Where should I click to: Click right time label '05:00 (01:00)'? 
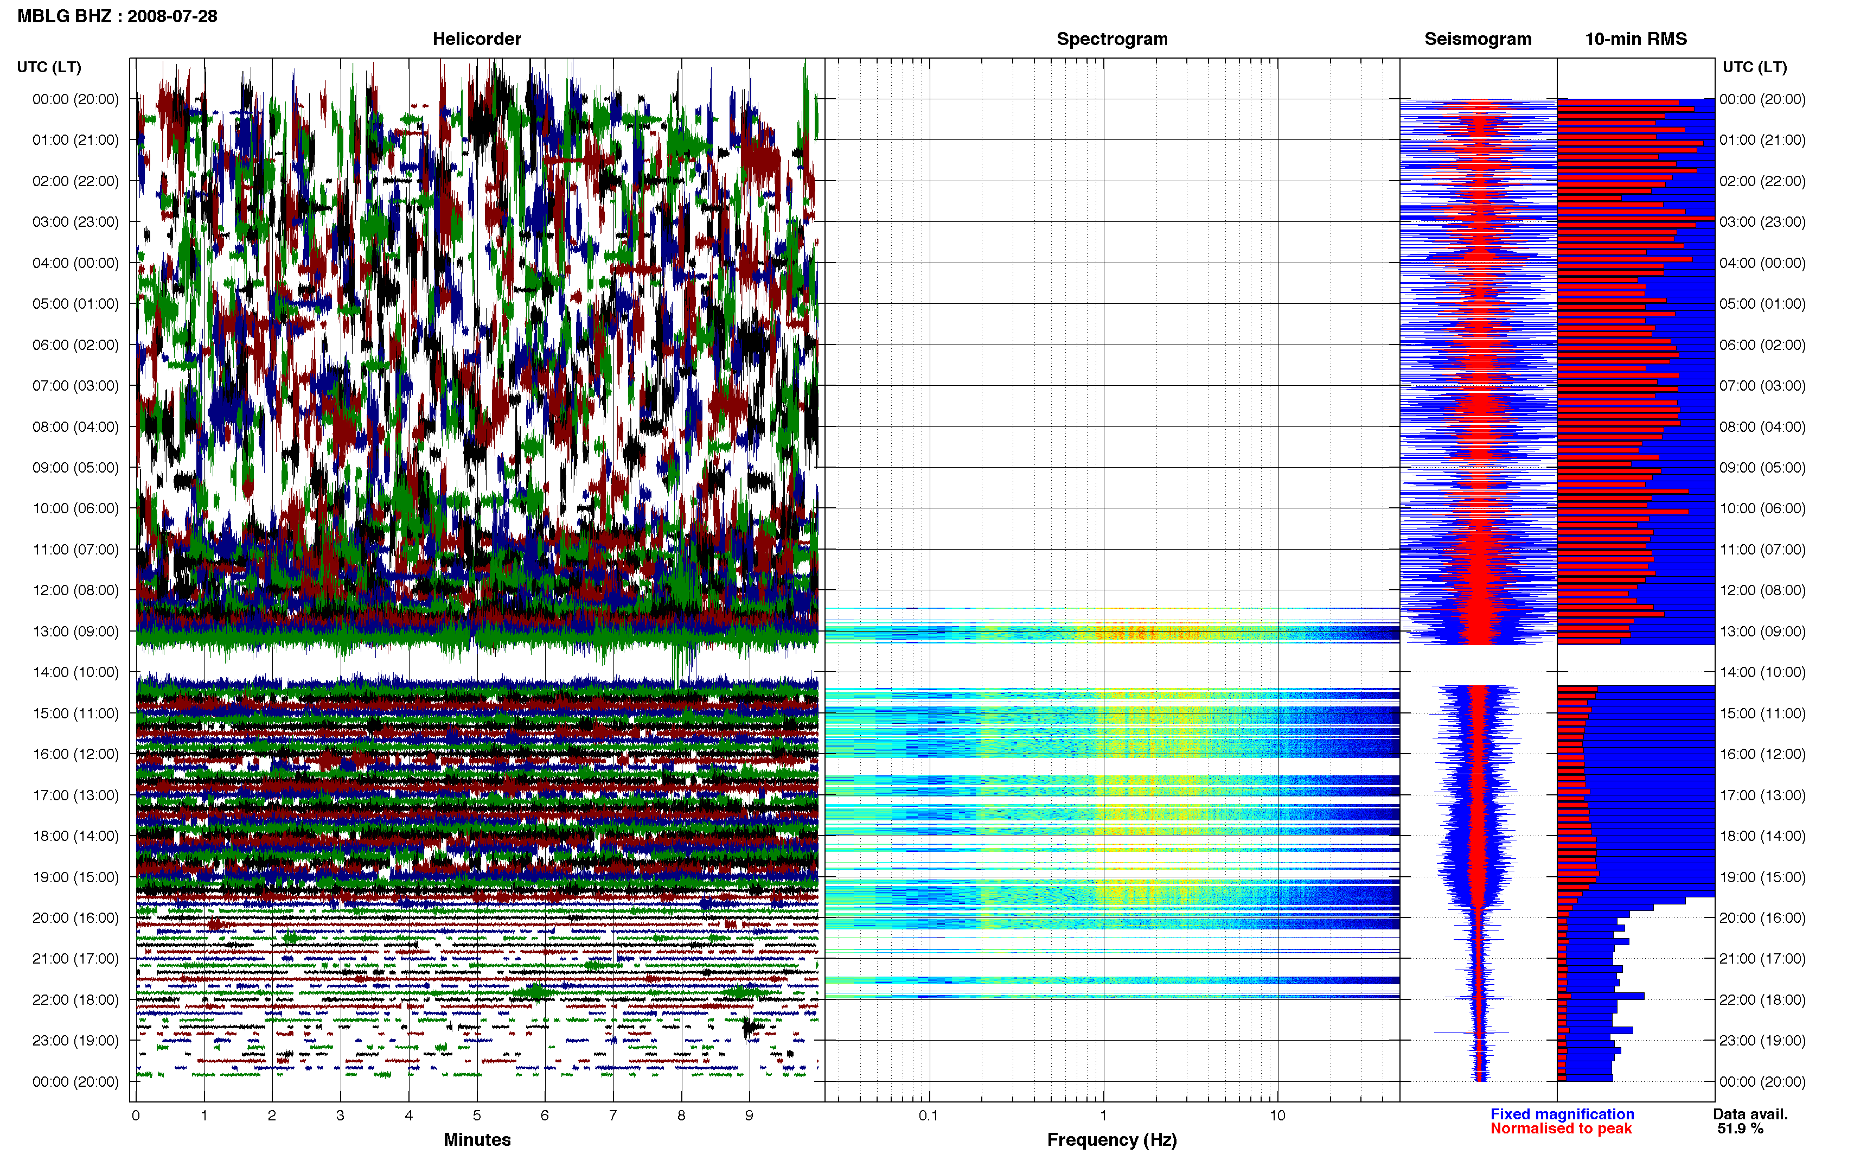[x=1762, y=304]
